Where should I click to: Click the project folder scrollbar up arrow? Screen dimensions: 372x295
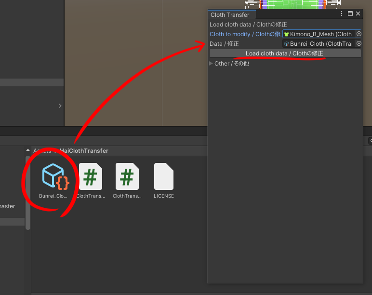(x=27, y=150)
